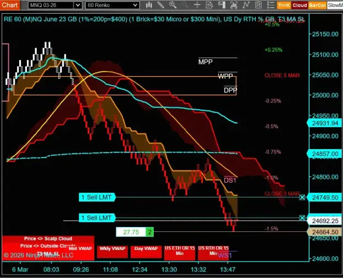The height and width of the screenshot is (278, 343).
Task: Open the bar type chart style icon
Action: [149, 5]
